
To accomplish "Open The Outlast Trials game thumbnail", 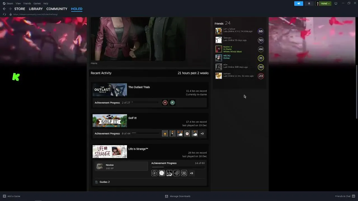I will [110, 90].
